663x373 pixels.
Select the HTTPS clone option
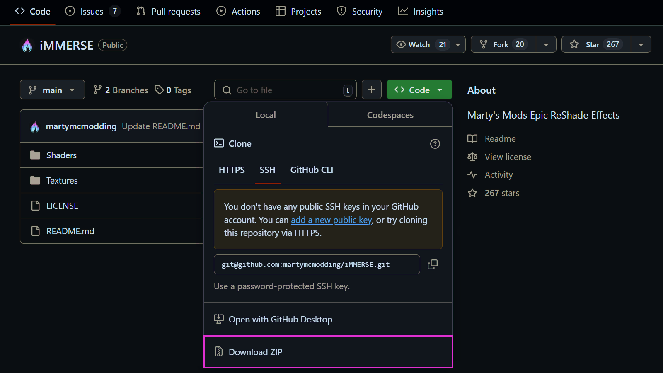(232, 170)
